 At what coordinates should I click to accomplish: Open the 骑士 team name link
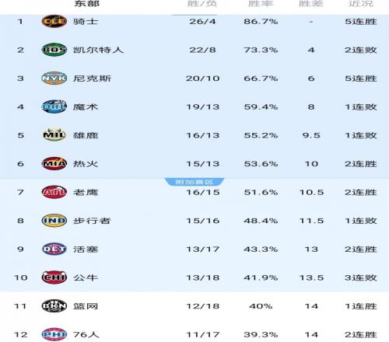86,21
